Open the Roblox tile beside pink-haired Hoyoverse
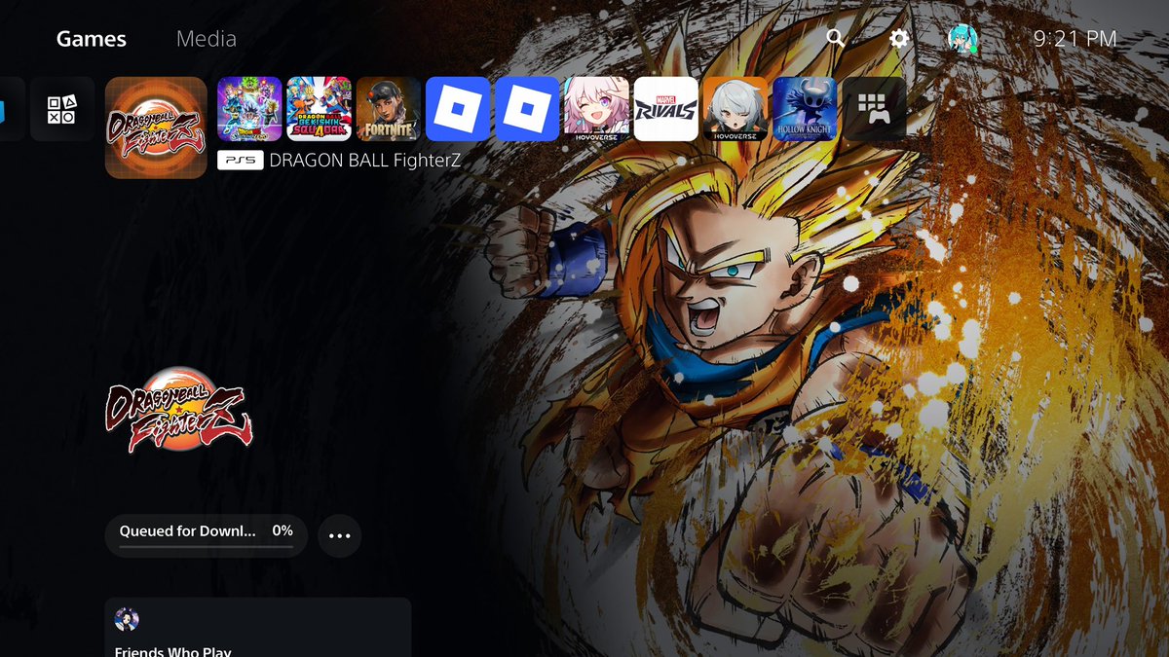The width and height of the screenshot is (1169, 657). [527, 109]
